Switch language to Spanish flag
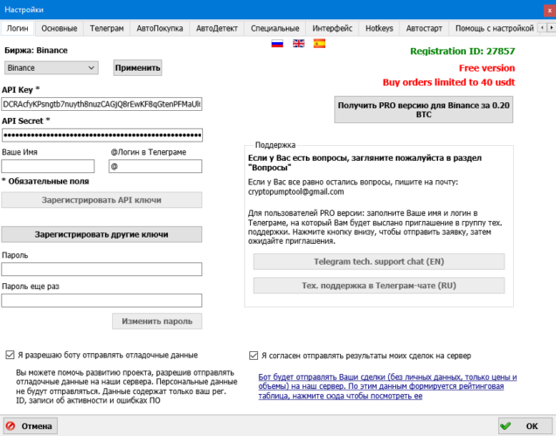 coord(319,44)
